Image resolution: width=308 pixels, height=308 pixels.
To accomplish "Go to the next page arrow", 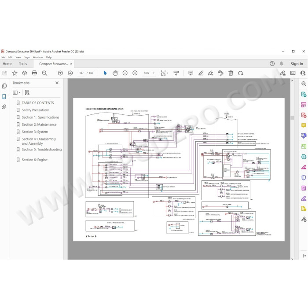I will coord(70,73).
